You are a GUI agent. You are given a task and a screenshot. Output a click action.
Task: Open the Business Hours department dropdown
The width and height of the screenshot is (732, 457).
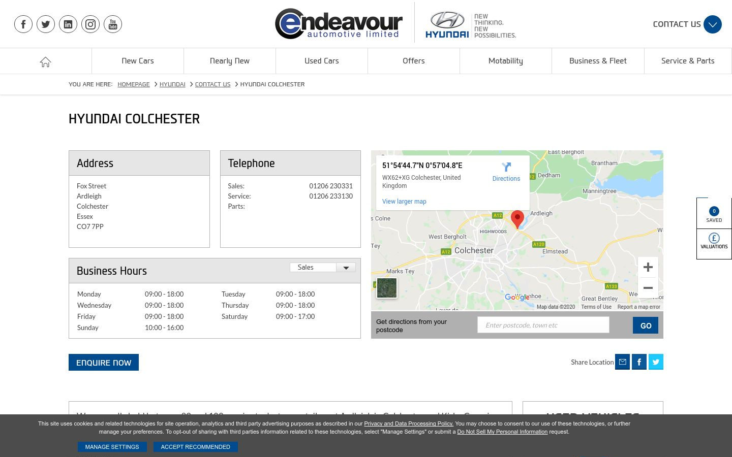pos(323,268)
